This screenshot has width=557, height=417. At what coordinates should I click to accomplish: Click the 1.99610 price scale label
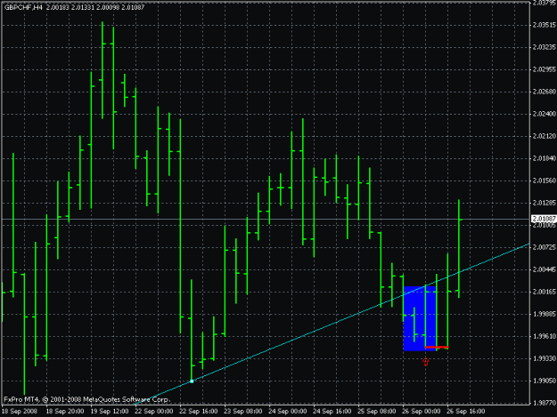pyautogui.click(x=545, y=336)
